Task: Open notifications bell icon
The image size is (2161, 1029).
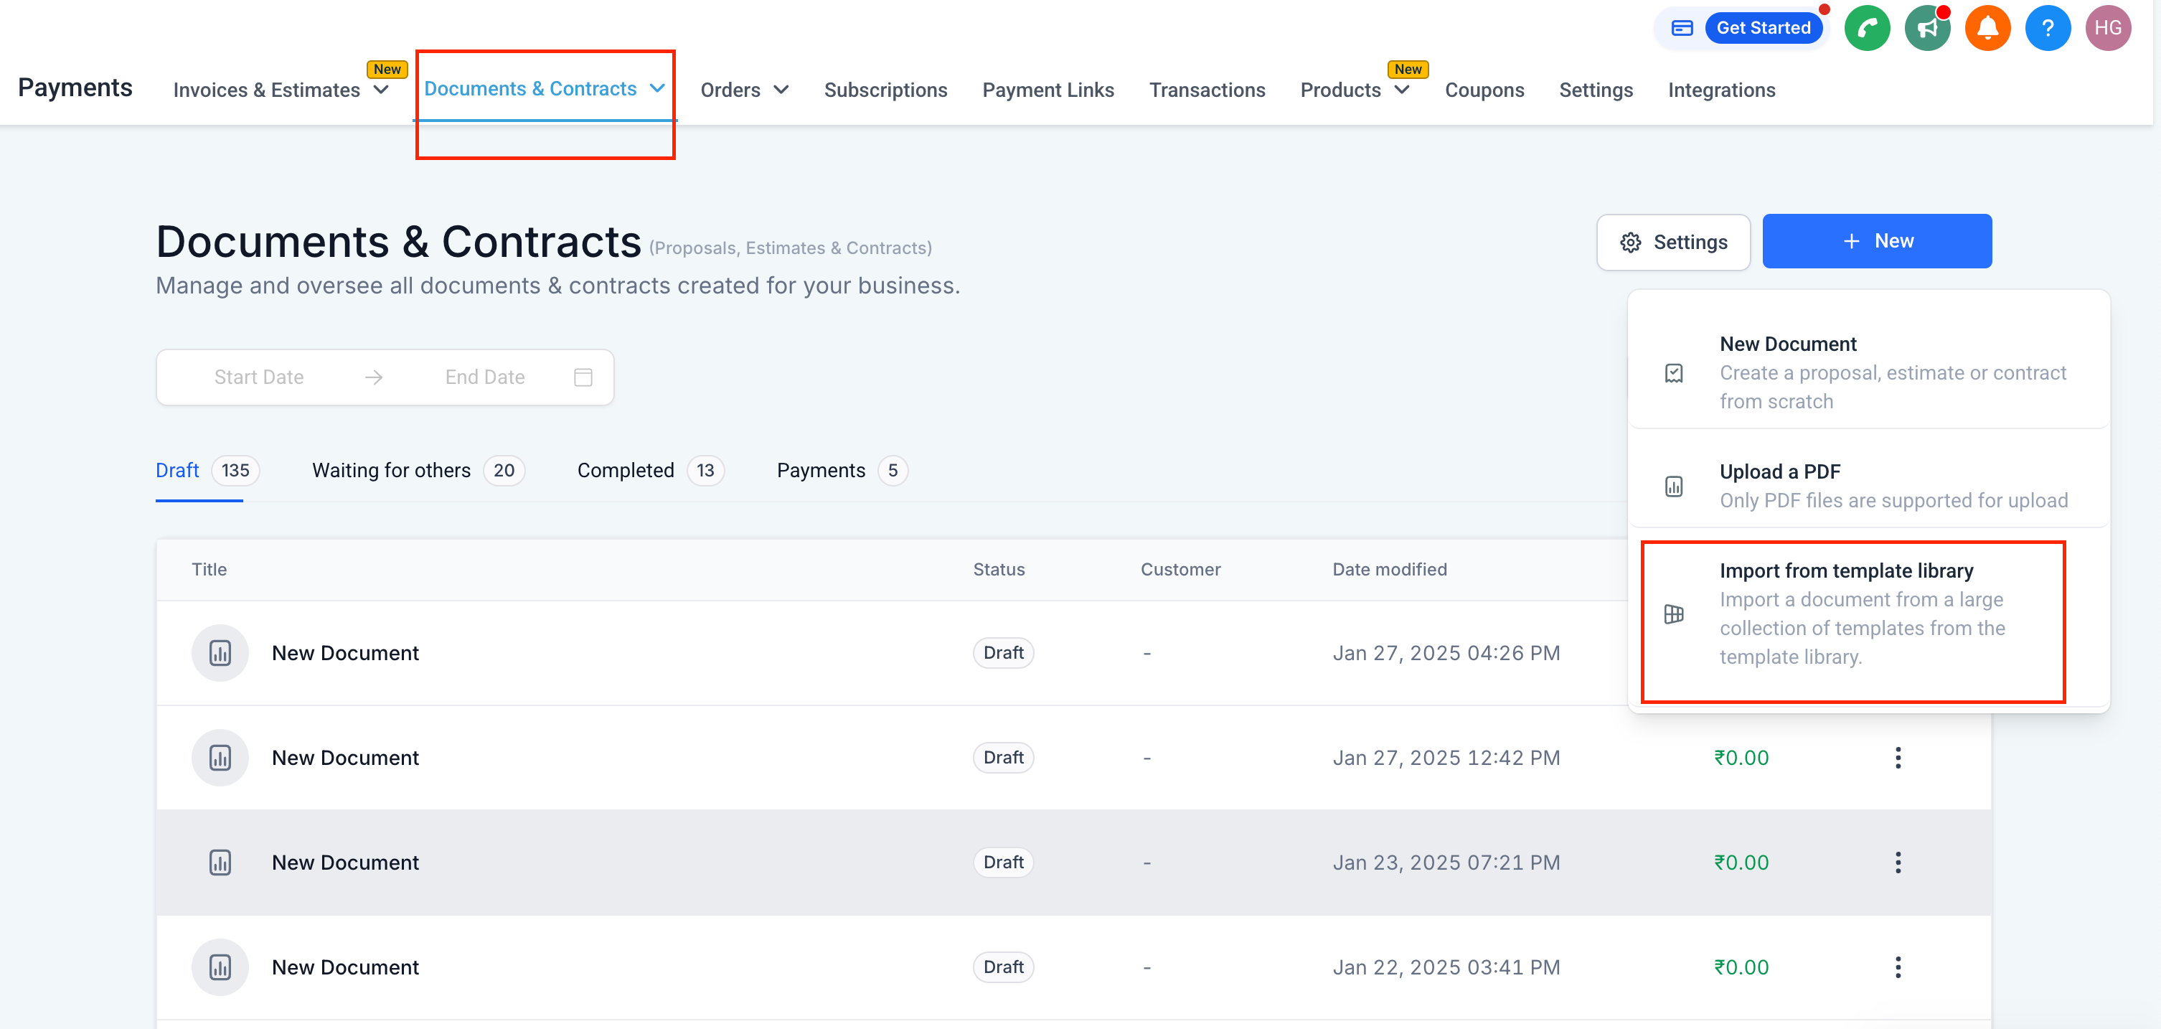Action: (1987, 29)
